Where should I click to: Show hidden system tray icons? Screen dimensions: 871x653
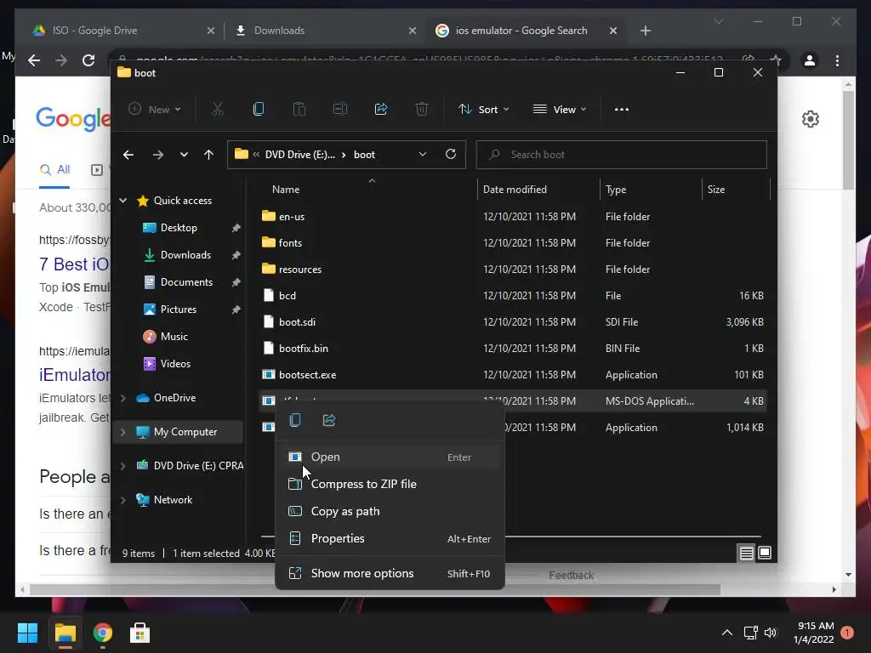click(x=726, y=633)
